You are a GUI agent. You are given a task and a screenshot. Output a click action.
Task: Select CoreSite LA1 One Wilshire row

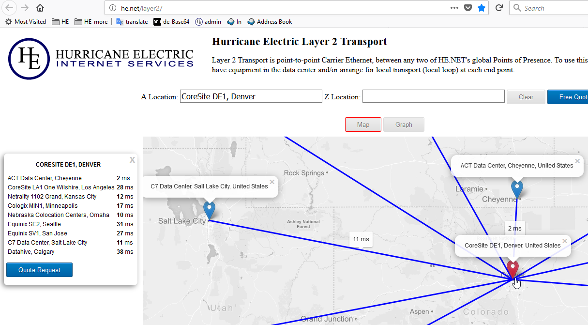[70, 187]
